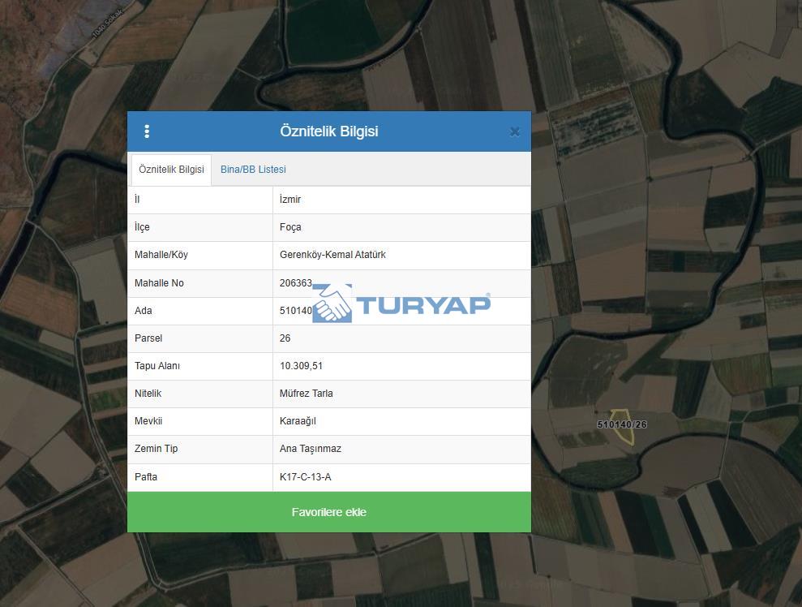Click the Mahalle/Köy row label
The width and height of the screenshot is (802, 607).
click(161, 255)
